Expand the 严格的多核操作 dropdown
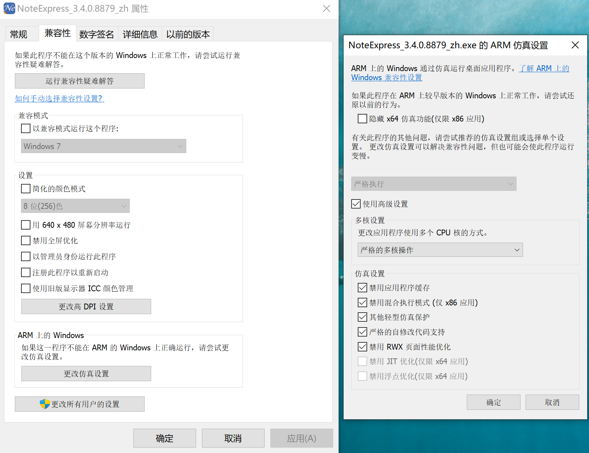Screen dimensions: 589x453 [x=440, y=250]
